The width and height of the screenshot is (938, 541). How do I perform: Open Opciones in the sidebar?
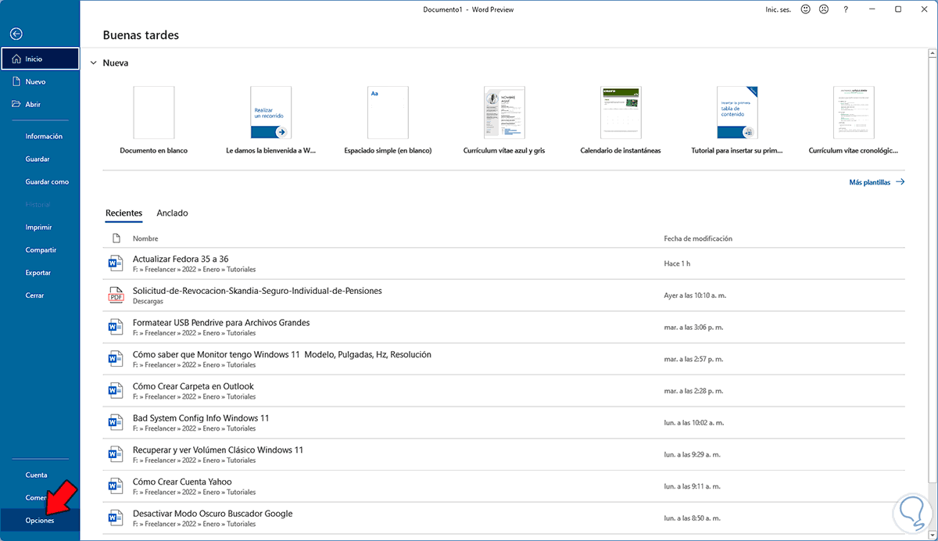tap(40, 520)
